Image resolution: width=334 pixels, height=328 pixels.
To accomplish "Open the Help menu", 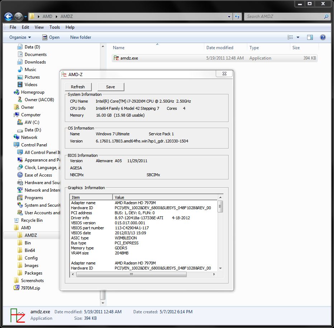I will coord(70,27).
